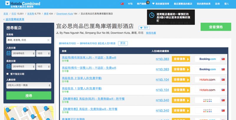Viewport: 236px width, 120px height.
Task: Click agoda logo in 高級房 - 免費無線wifi row
Action: coord(207,111)
